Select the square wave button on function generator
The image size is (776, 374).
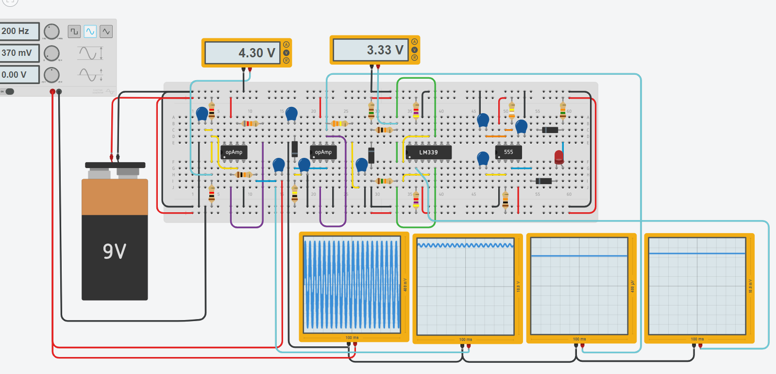coord(74,32)
